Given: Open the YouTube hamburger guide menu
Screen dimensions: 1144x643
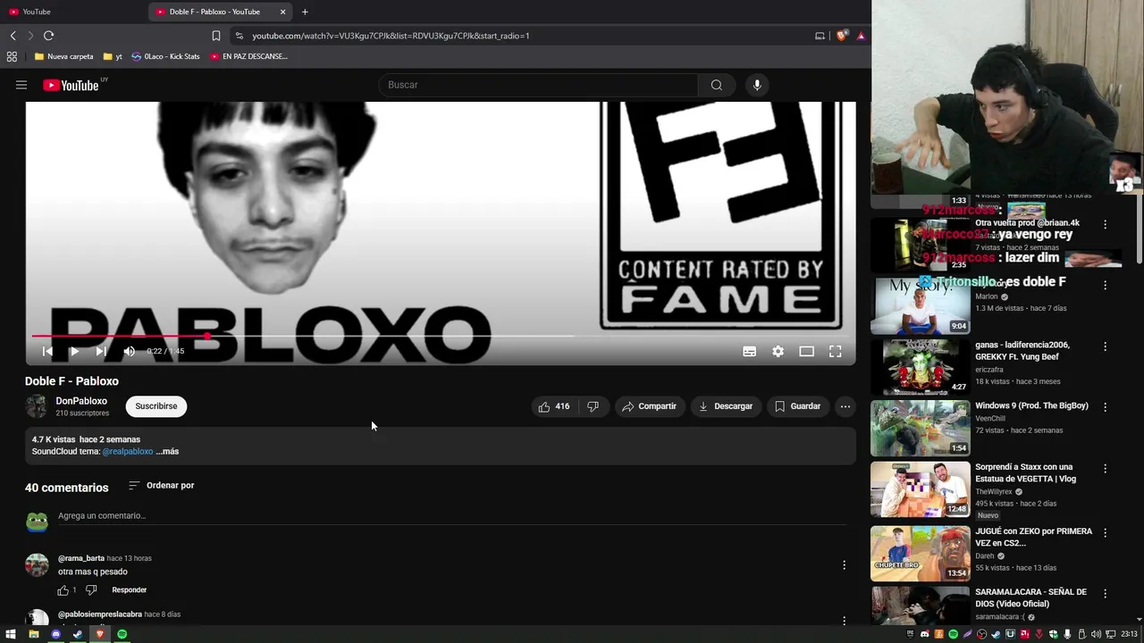Looking at the screenshot, I should click(x=21, y=85).
